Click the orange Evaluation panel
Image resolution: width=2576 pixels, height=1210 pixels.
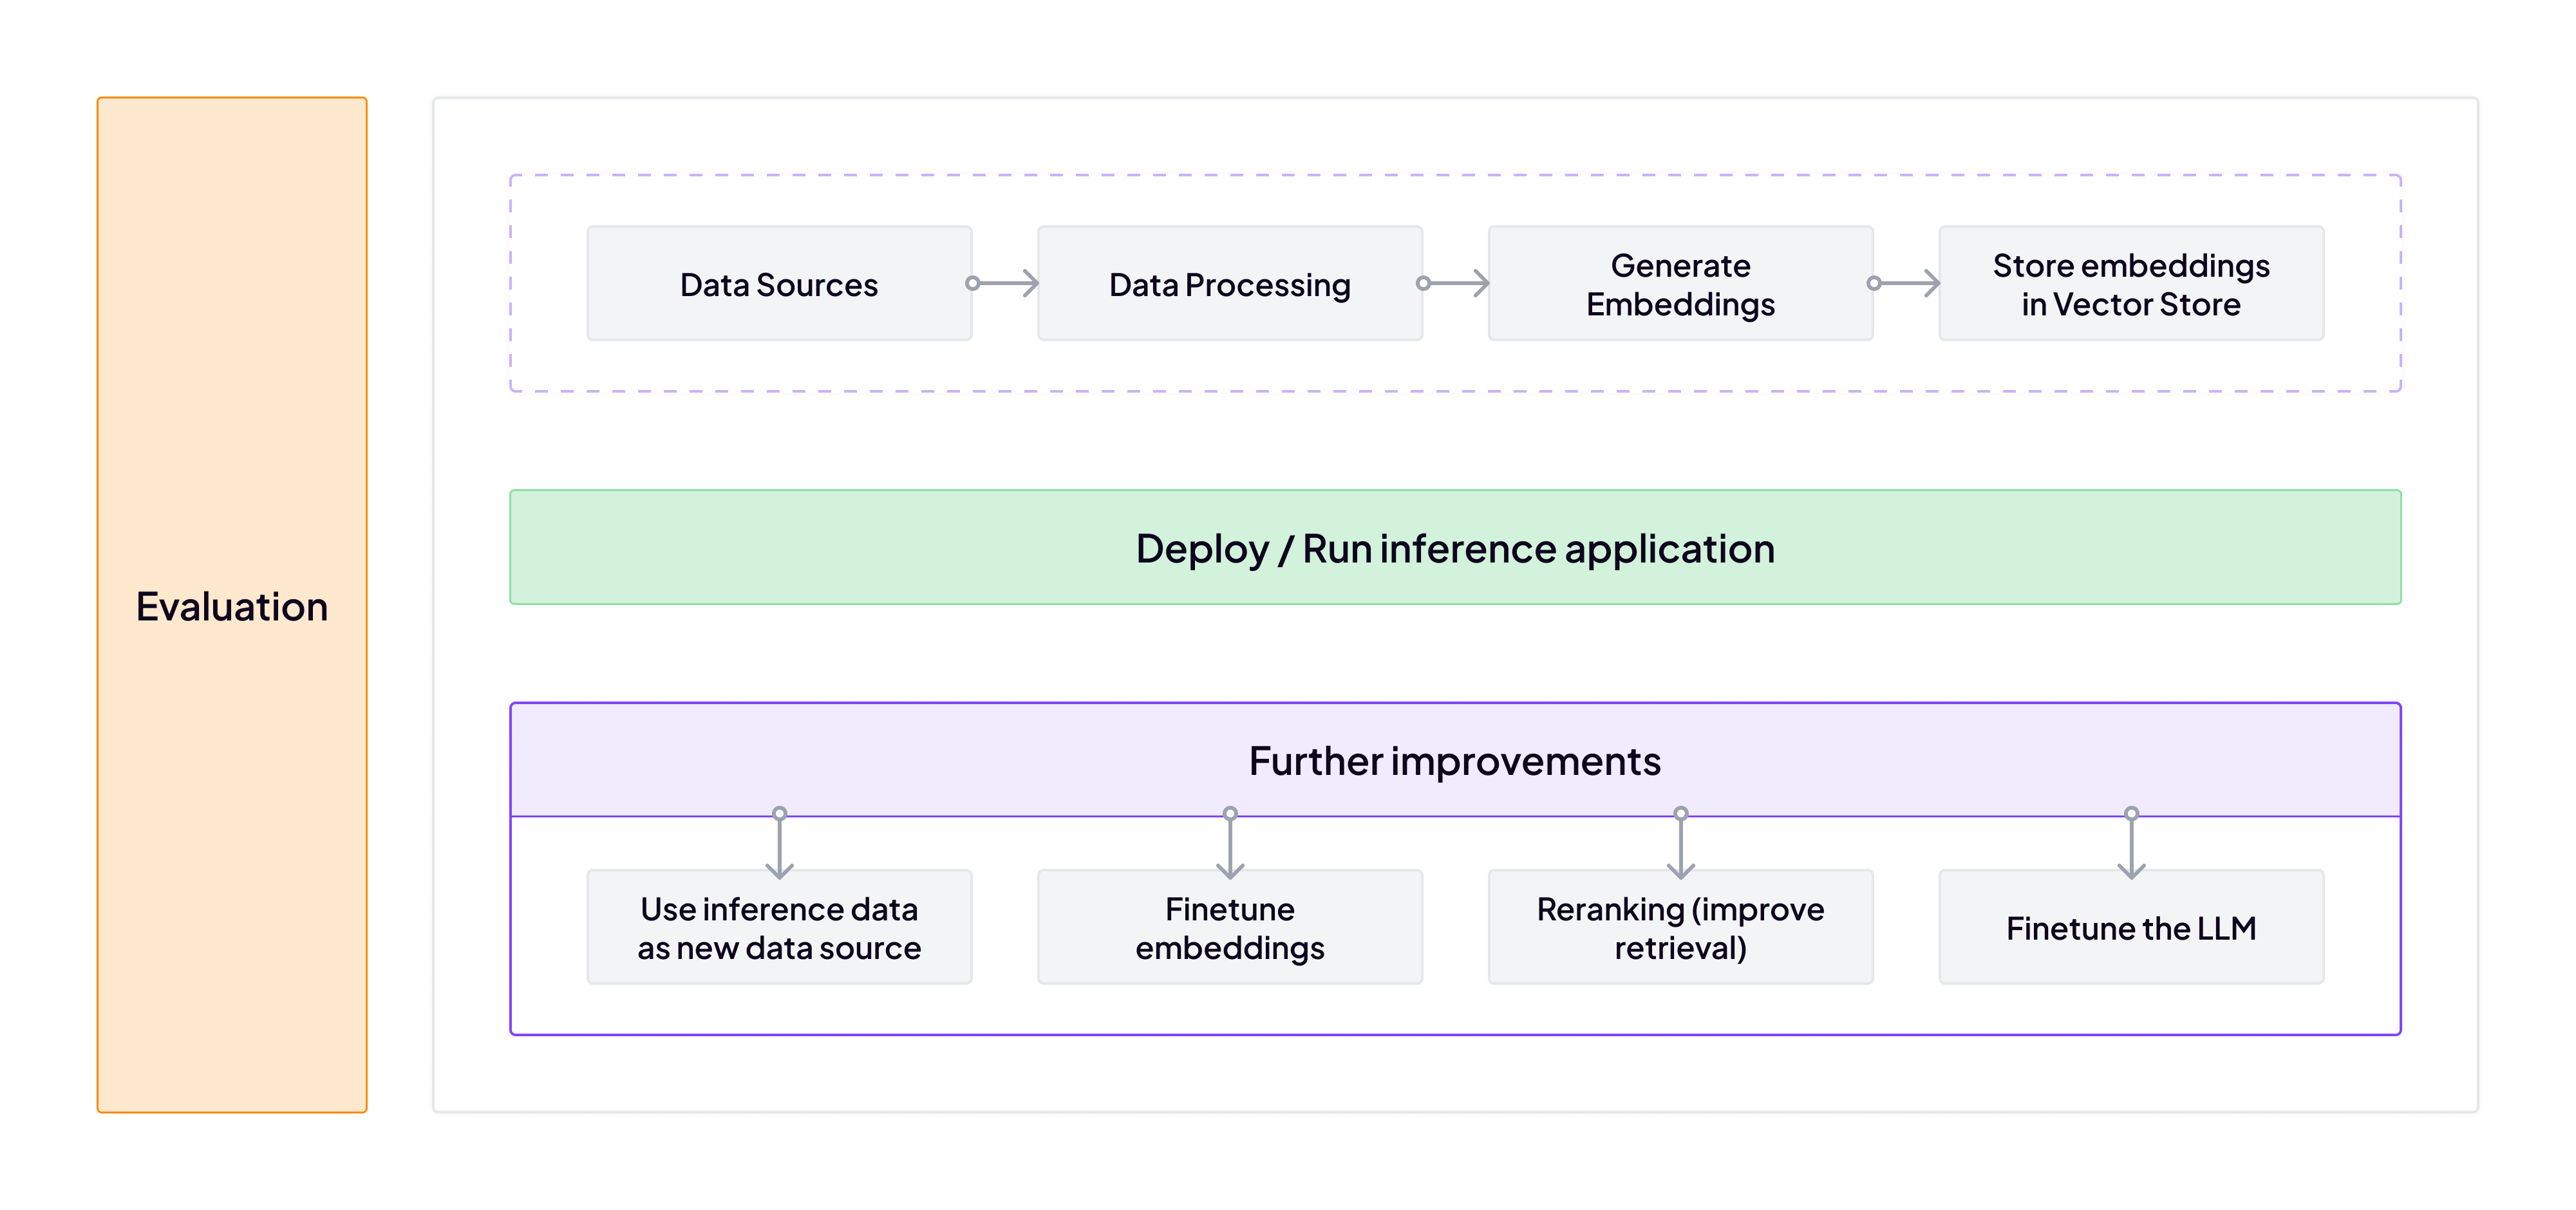coord(232,605)
